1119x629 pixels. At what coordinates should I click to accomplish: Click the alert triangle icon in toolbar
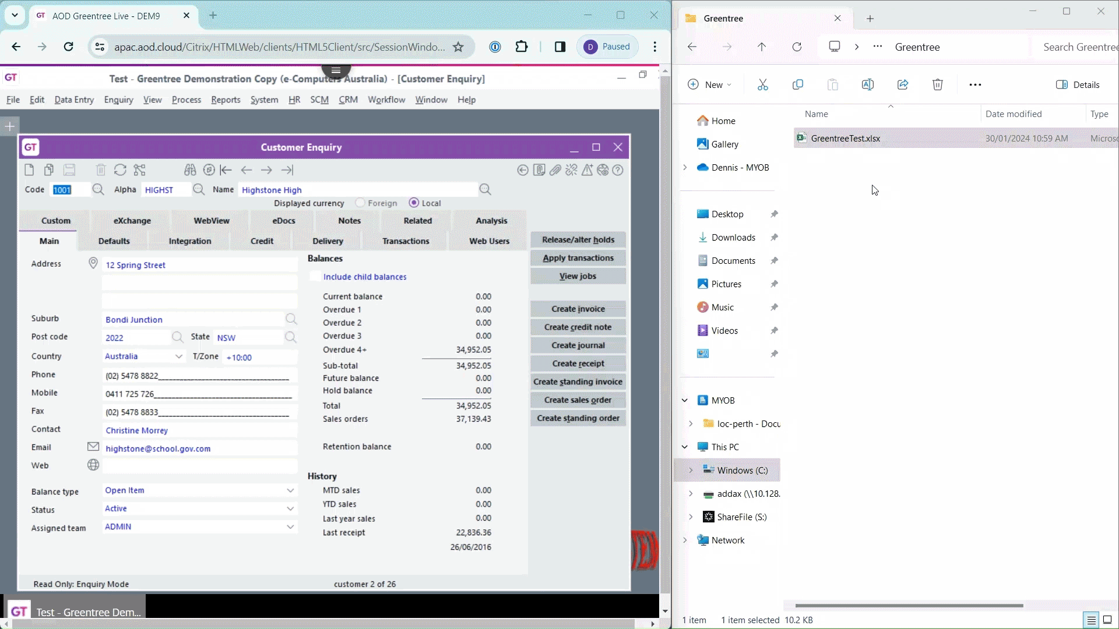point(587,170)
